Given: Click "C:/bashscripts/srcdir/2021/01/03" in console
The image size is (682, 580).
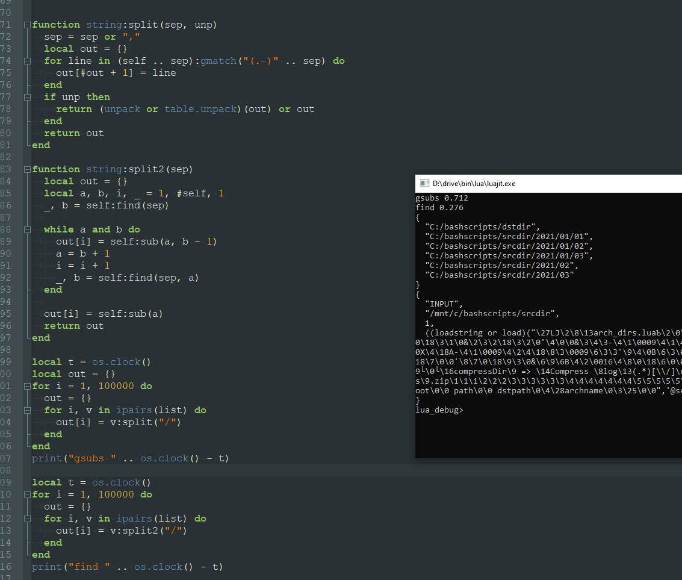Looking at the screenshot, I should click(509, 255).
